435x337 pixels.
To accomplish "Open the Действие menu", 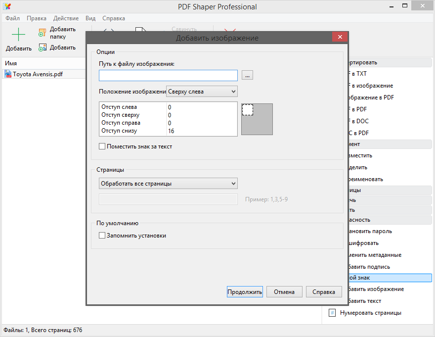I will pyautogui.click(x=66, y=18).
